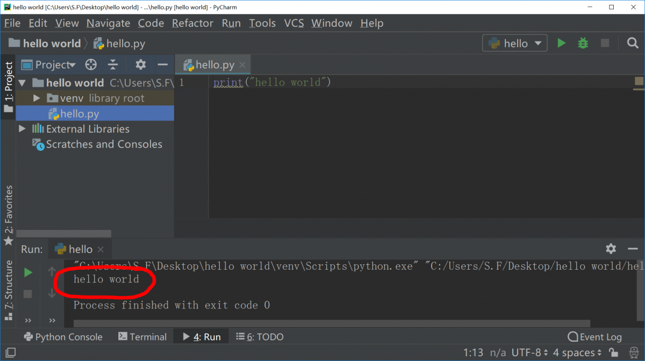Click hello world breadcrumb in navigation bar
The width and height of the screenshot is (645, 361).
[x=46, y=44]
